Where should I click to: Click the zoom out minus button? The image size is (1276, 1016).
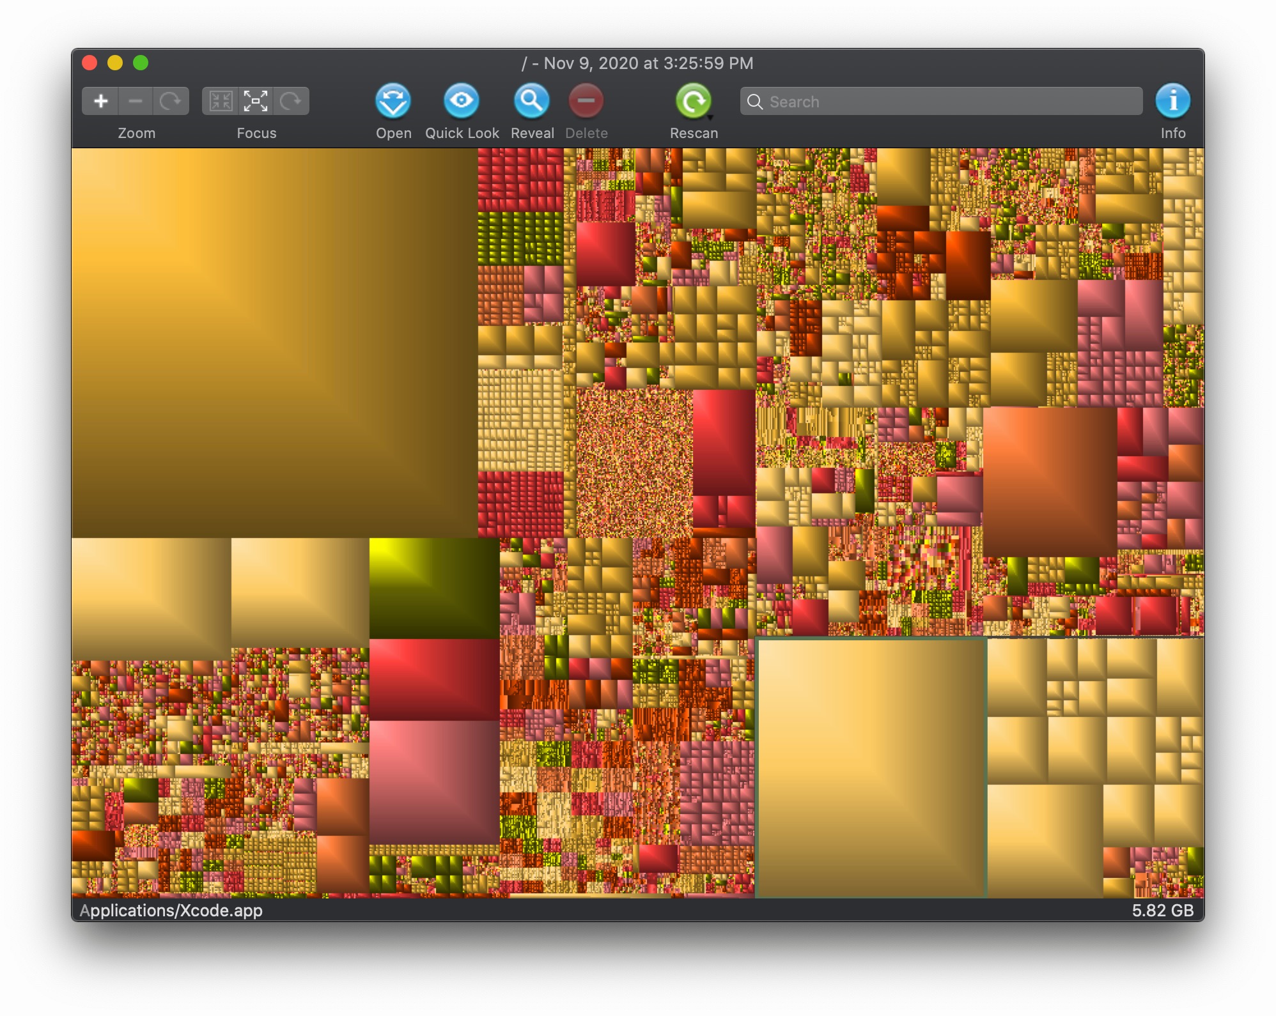(x=136, y=101)
